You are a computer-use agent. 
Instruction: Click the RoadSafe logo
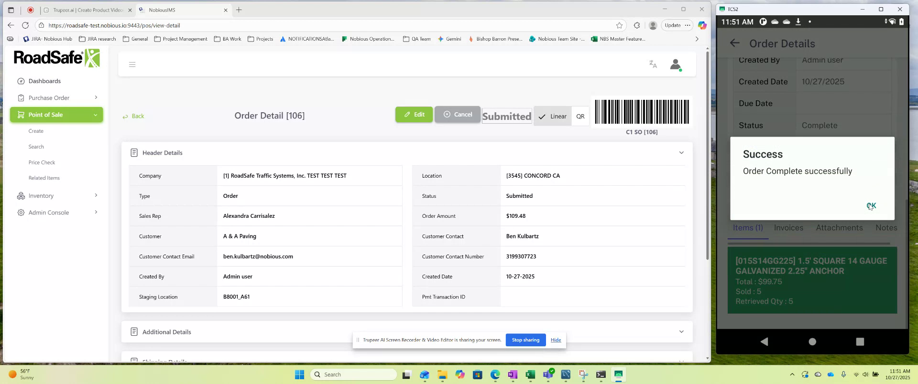point(56,58)
